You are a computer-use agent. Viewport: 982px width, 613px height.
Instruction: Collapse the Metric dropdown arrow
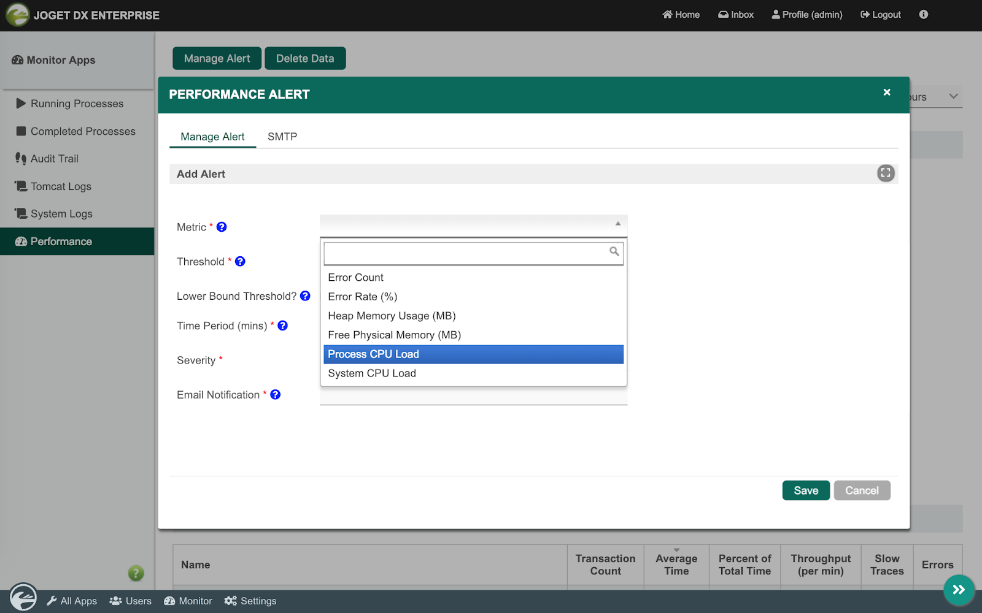(x=618, y=224)
